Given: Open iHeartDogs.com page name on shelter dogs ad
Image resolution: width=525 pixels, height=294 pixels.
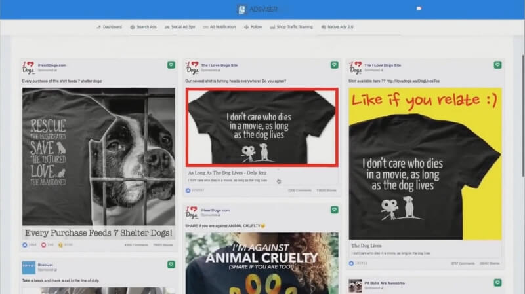Looking at the screenshot, I should [x=52, y=65].
